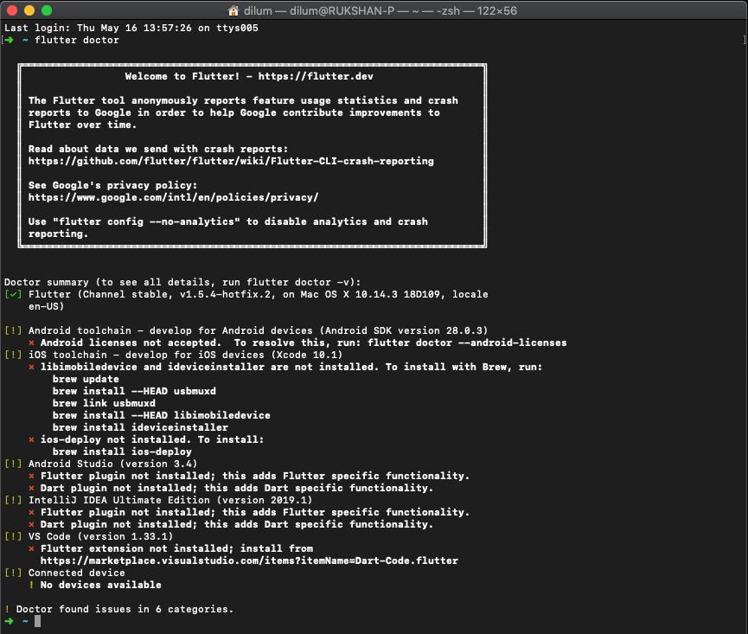Click the https://flutter.dev link in the welcome header
Image resolution: width=748 pixels, height=634 pixels.
click(x=316, y=76)
